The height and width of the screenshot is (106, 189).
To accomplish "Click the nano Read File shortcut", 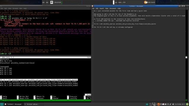I will pyautogui.click(x=23, y=98).
